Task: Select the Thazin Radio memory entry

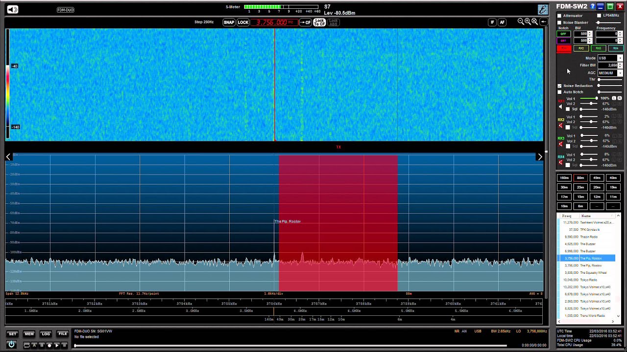Action: click(587, 237)
